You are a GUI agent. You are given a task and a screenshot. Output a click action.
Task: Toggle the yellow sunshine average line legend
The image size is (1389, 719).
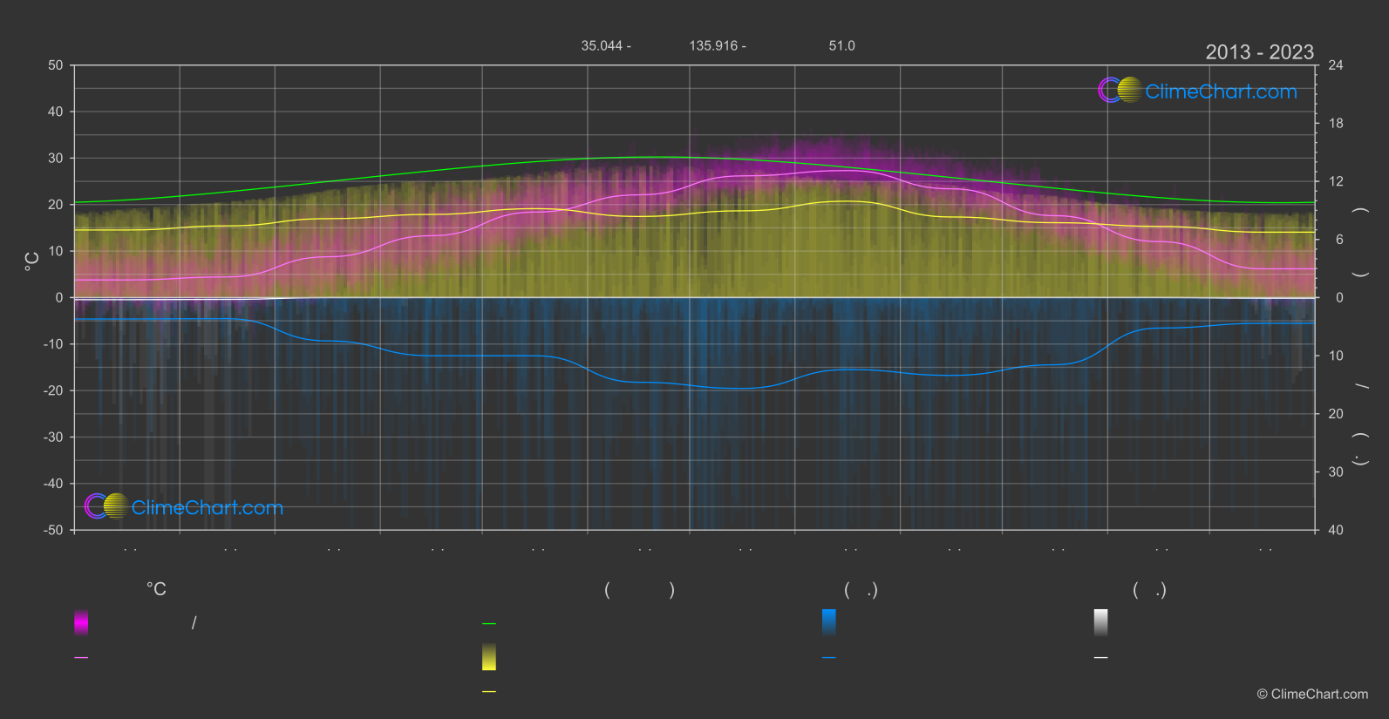[489, 691]
